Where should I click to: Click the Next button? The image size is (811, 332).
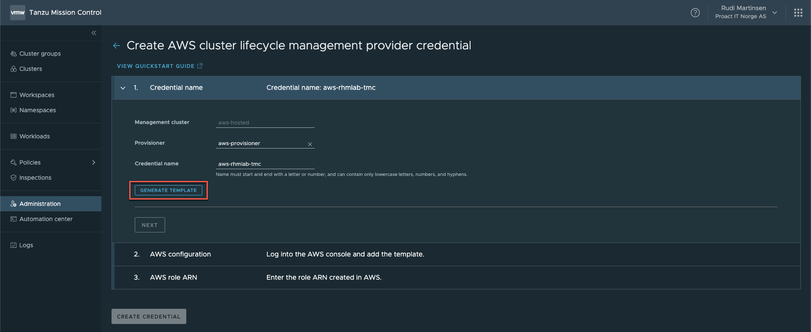(x=150, y=225)
